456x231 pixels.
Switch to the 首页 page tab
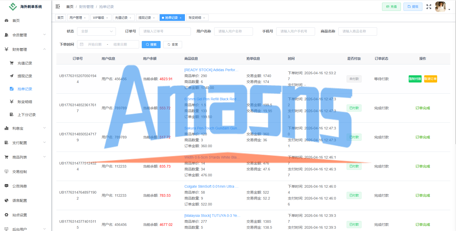(x=61, y=18)
